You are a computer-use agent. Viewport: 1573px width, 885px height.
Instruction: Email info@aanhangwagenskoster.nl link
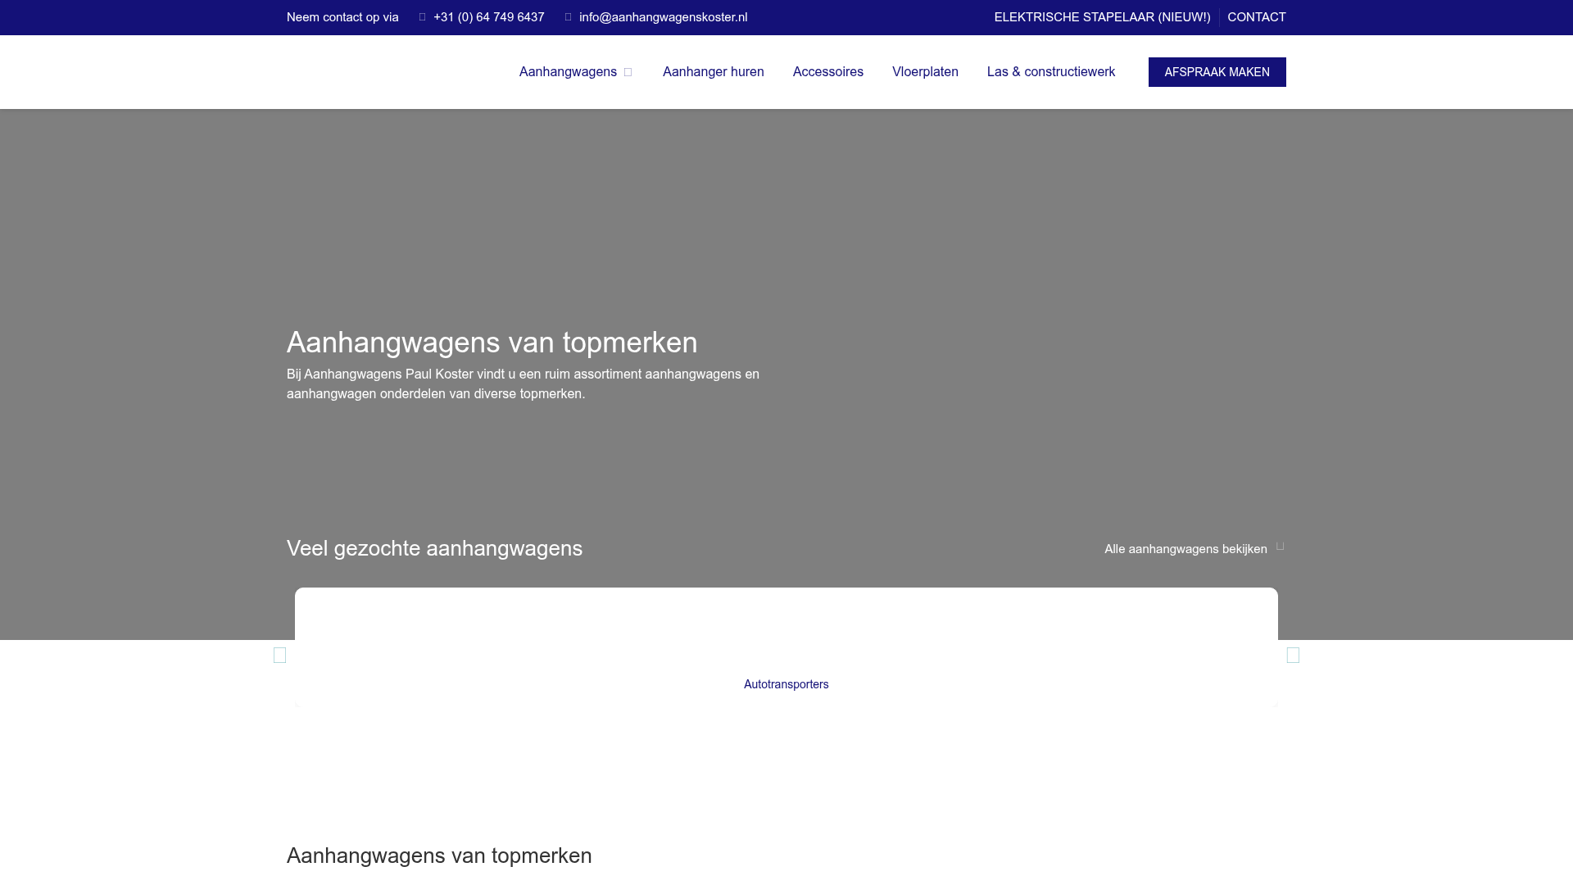tap(663, 17)
